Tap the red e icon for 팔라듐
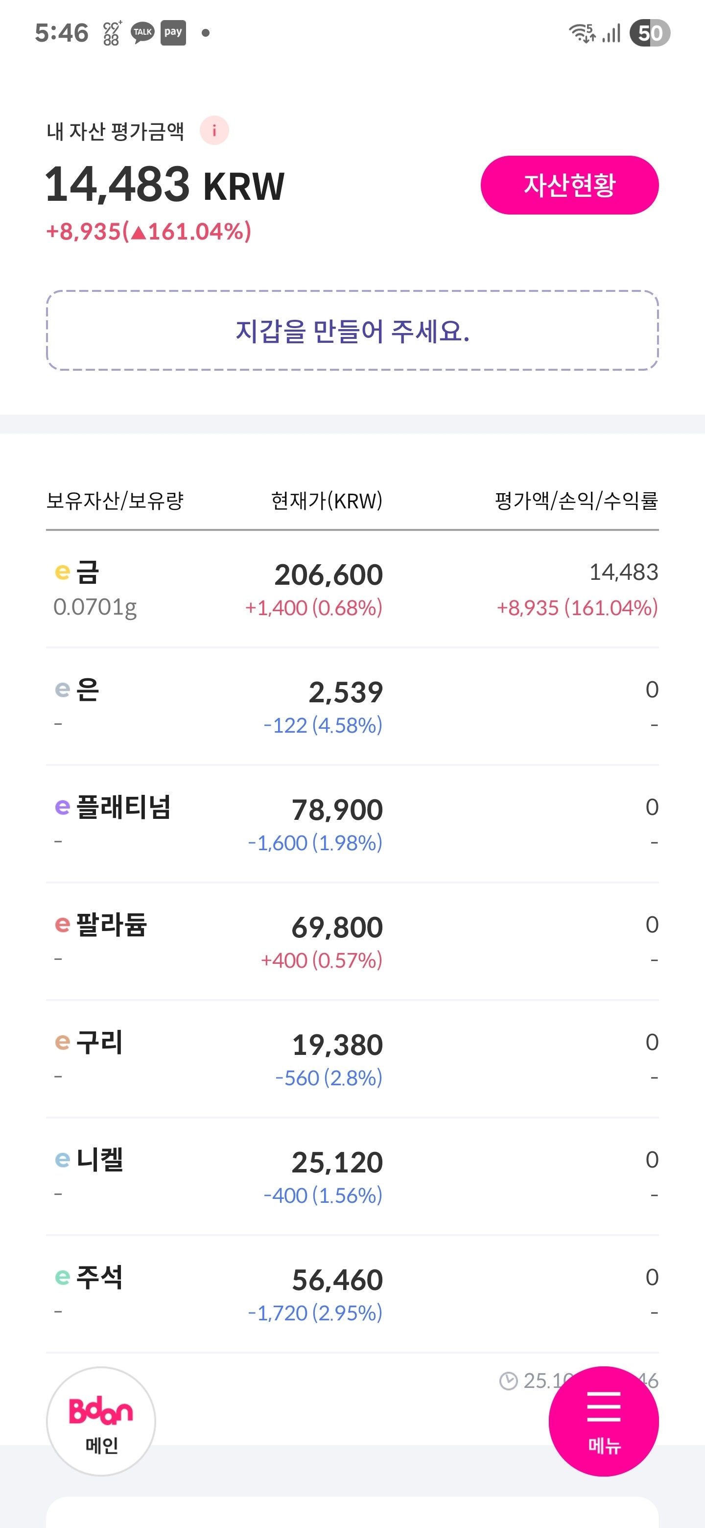The height and width of the screenshot is (1528, 705). 62,925
